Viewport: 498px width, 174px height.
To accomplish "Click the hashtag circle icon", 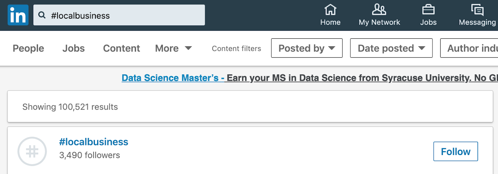I will 32,151.
